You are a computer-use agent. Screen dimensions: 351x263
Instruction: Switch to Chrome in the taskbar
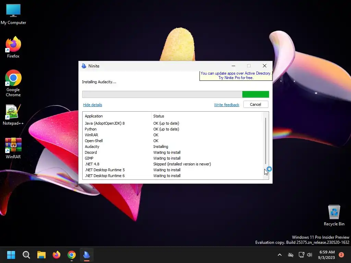72,255
